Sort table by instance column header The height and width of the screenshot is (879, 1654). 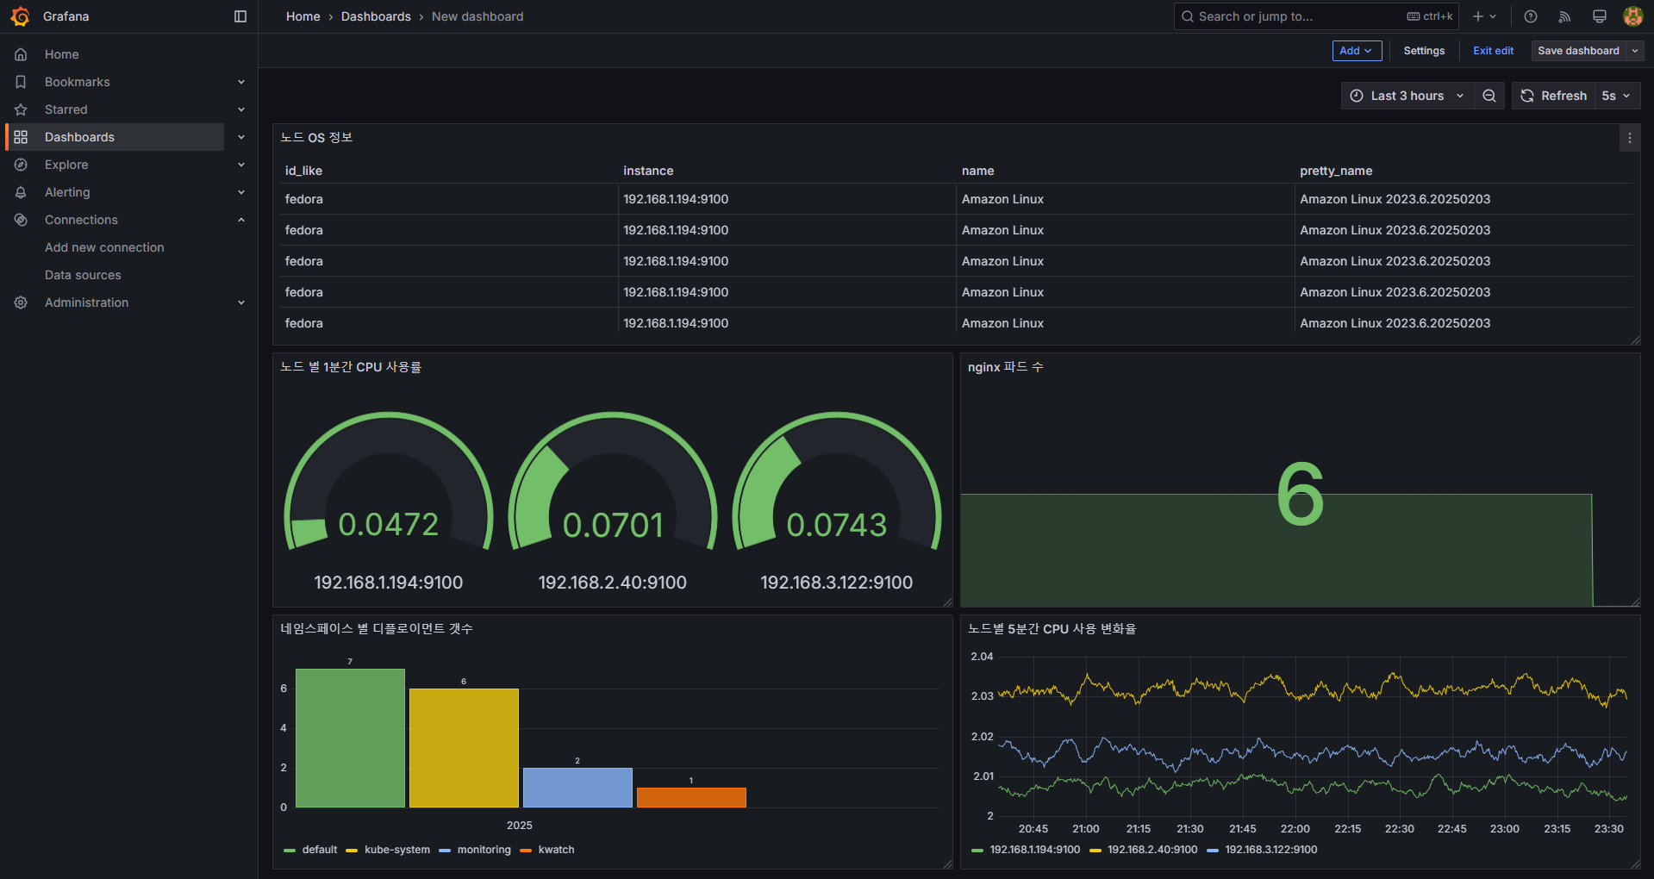click(648, 171)
